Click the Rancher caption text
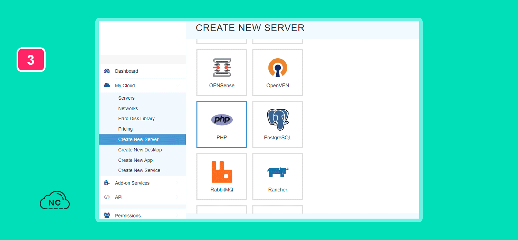 [x=278, y=190]
